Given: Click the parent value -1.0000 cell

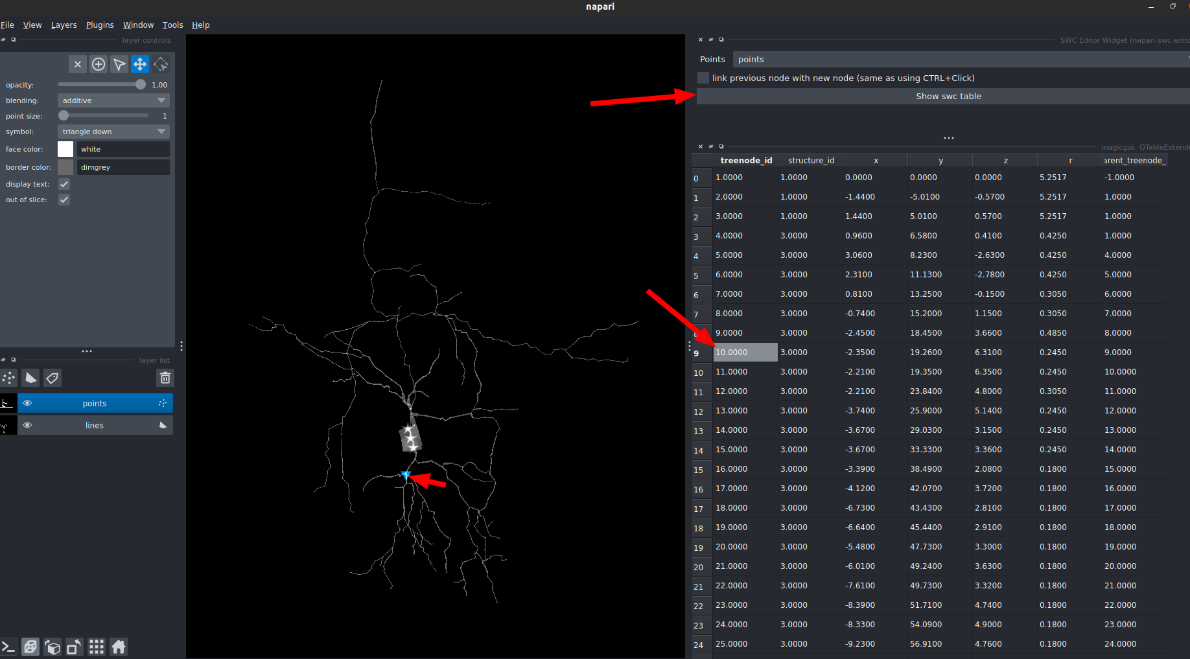Looking at the screenshot, I should coord(1134,178).
